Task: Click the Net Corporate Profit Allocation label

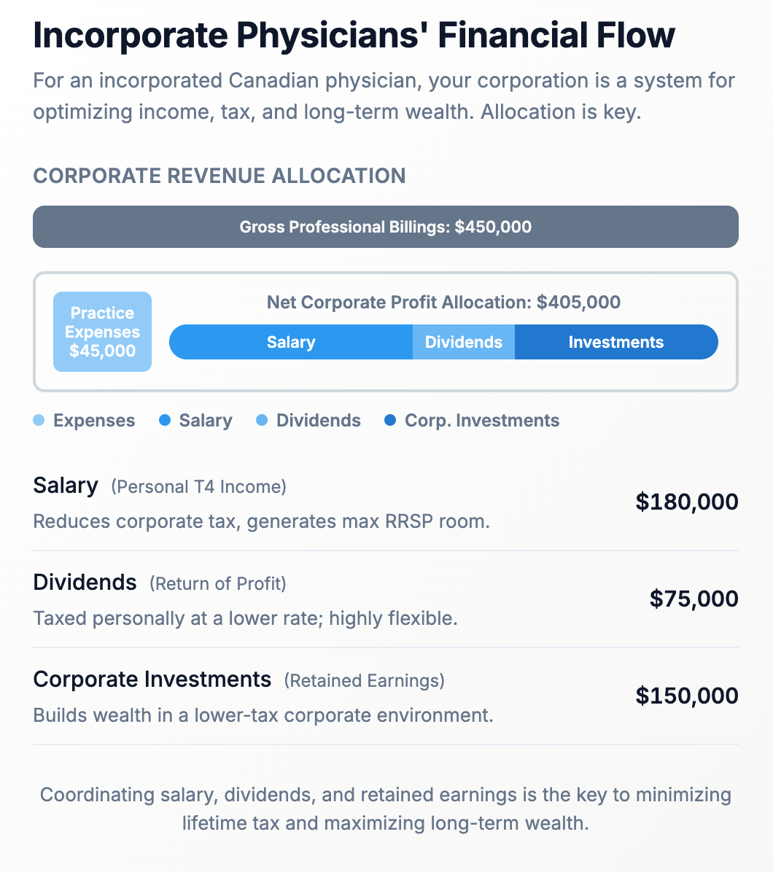Action: pyautogui.click(x=443, y=302)
